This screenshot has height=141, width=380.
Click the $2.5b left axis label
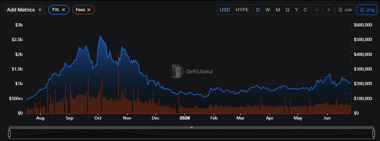[x=17, y=40]
